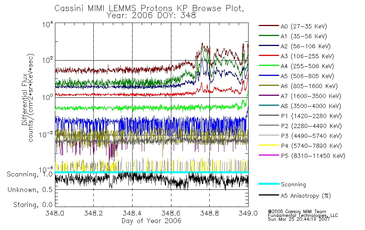This screenshot has width=365, height=230.
Task: Click the purple A7 legend line
Action: 269,95
